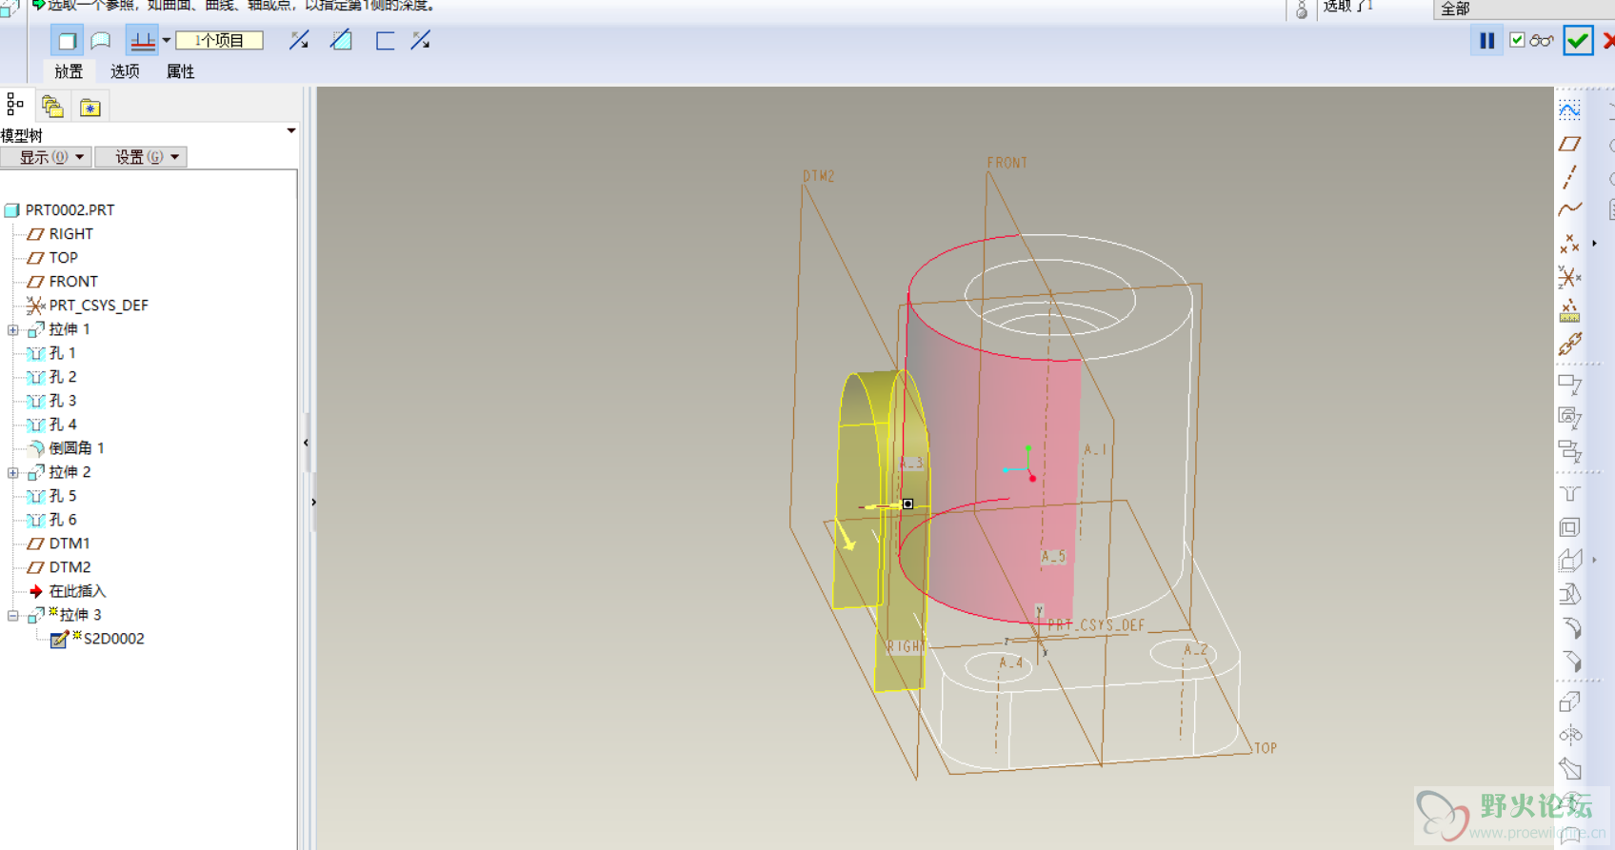Screen dimensions: 1615x850
Task: Toggle the pause feature button
Action: [x=1486, y=41]
